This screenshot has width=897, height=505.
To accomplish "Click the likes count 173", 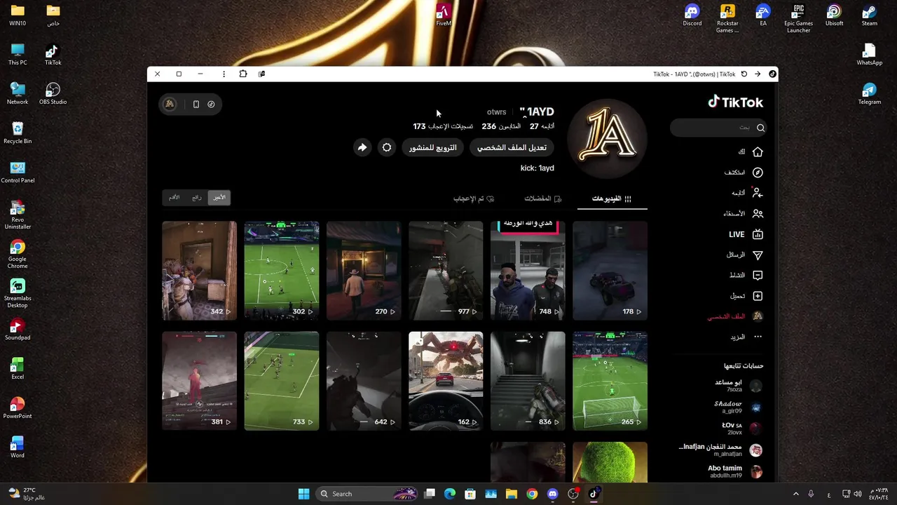I will coord(443,126).
